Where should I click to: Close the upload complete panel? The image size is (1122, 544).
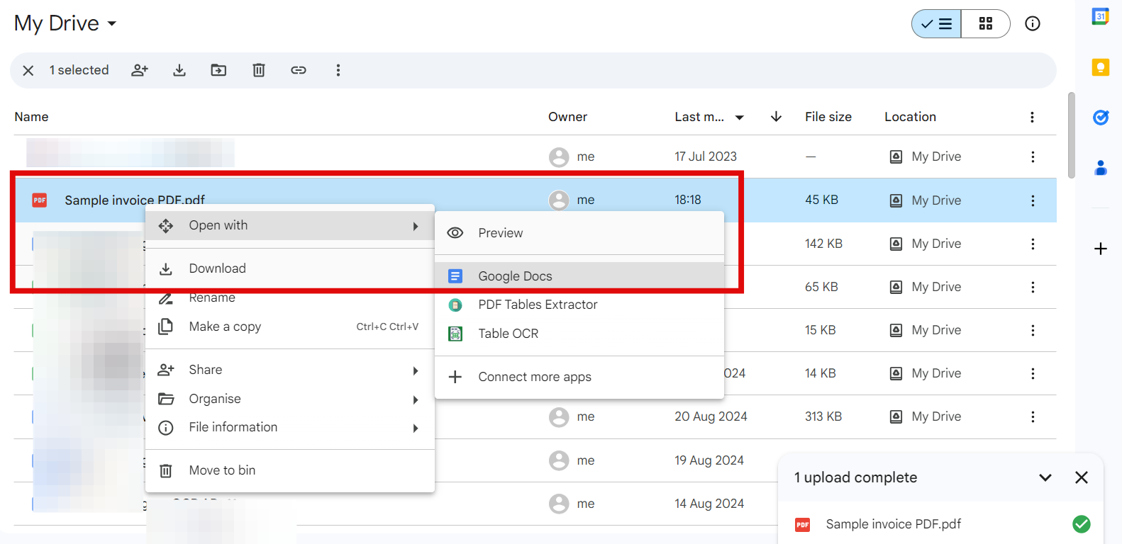pyautogui.click(x=1081, y=477)
